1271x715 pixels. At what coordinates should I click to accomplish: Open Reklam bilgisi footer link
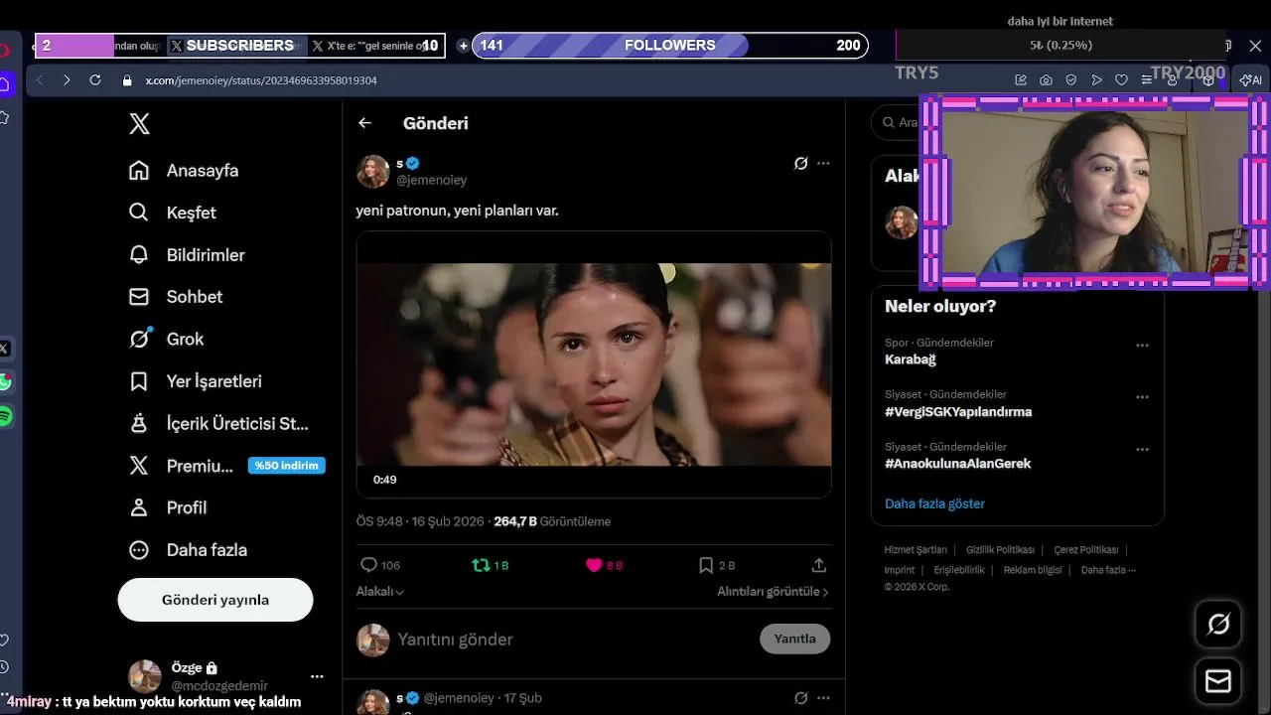[1033, 570]
